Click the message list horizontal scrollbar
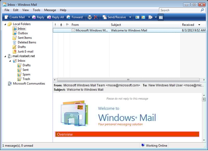Screen dimensions: 208x151 (128, 80)
